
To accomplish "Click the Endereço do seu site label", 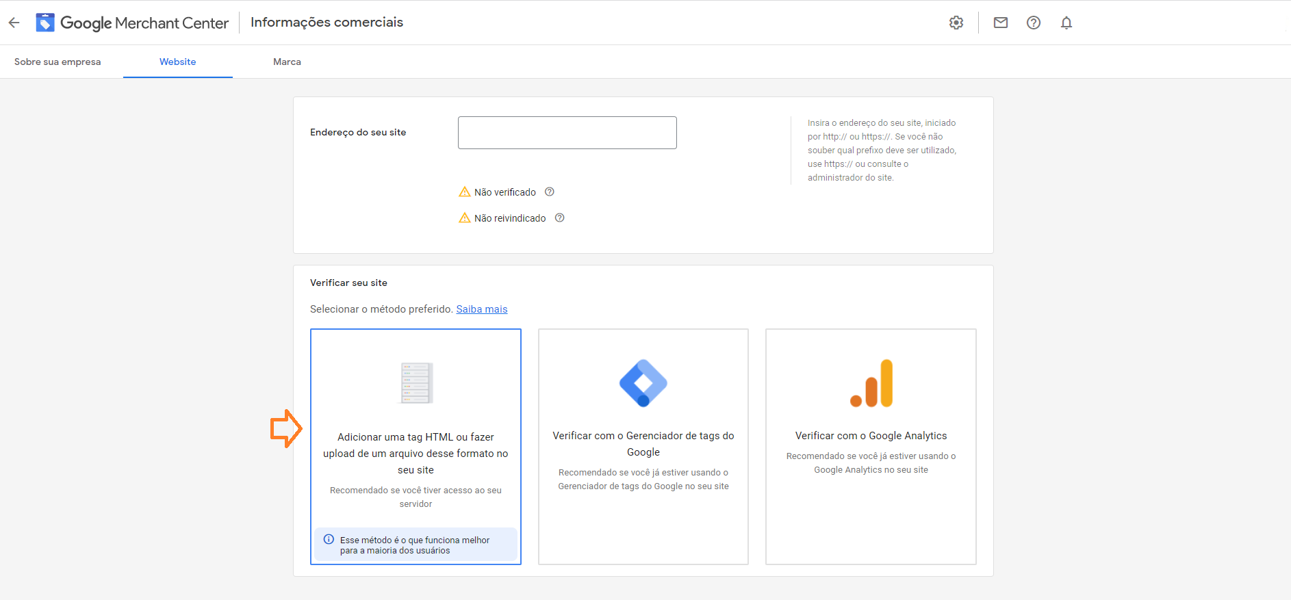I will [358, 132].
